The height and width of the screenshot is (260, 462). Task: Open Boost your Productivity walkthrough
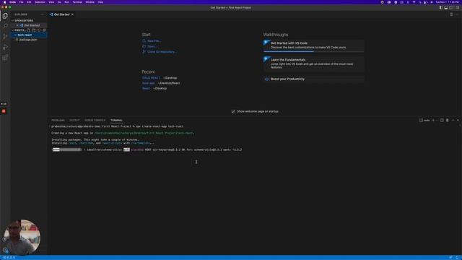tap(313, 79)
